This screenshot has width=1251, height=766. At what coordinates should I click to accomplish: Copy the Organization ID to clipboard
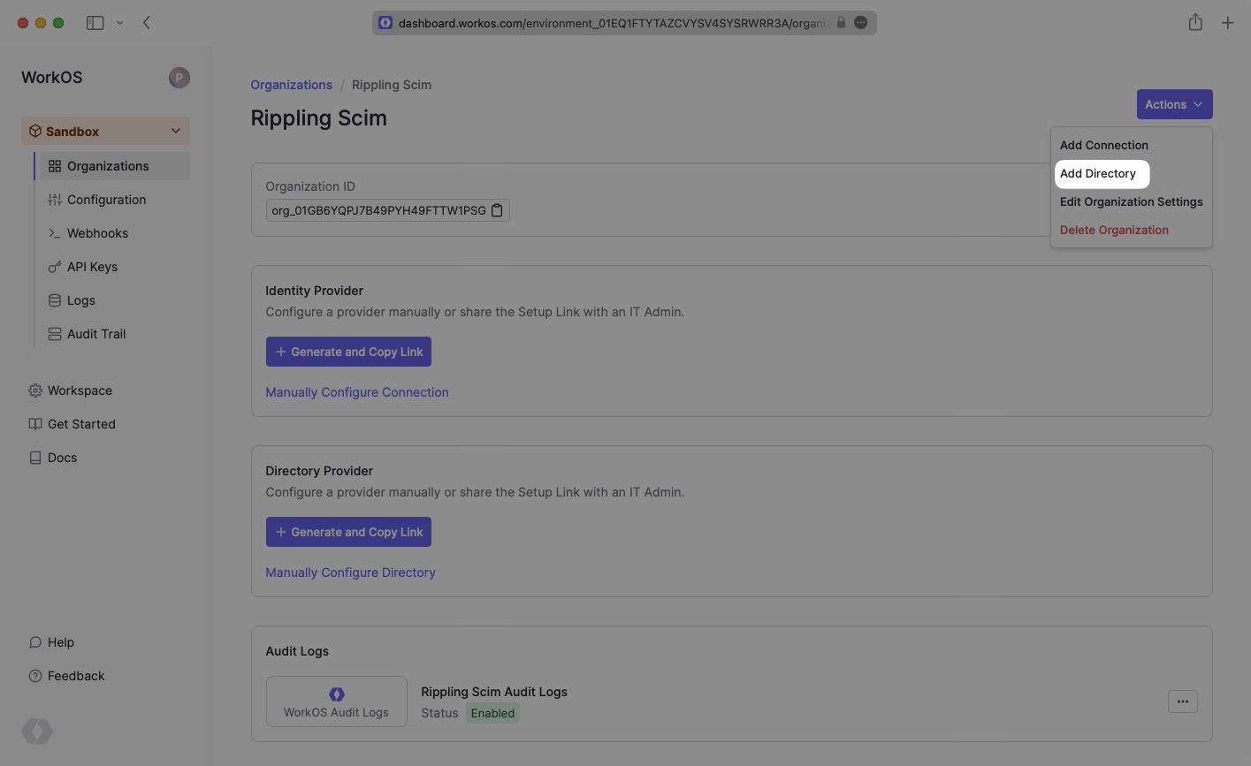497,210
